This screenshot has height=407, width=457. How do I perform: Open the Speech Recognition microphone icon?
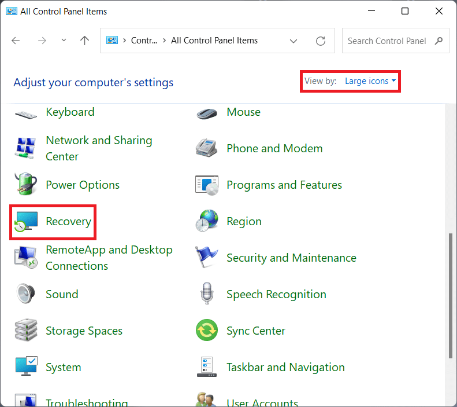point(207,295)
